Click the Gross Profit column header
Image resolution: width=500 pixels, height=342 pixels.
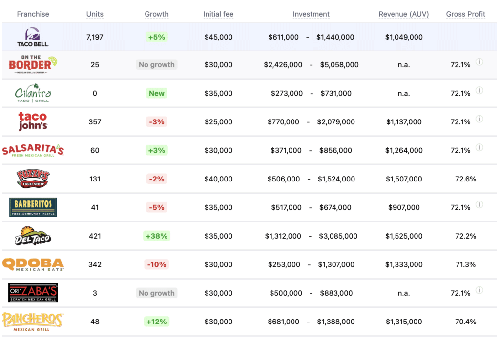pyautogui.click(x=465, y=14)
